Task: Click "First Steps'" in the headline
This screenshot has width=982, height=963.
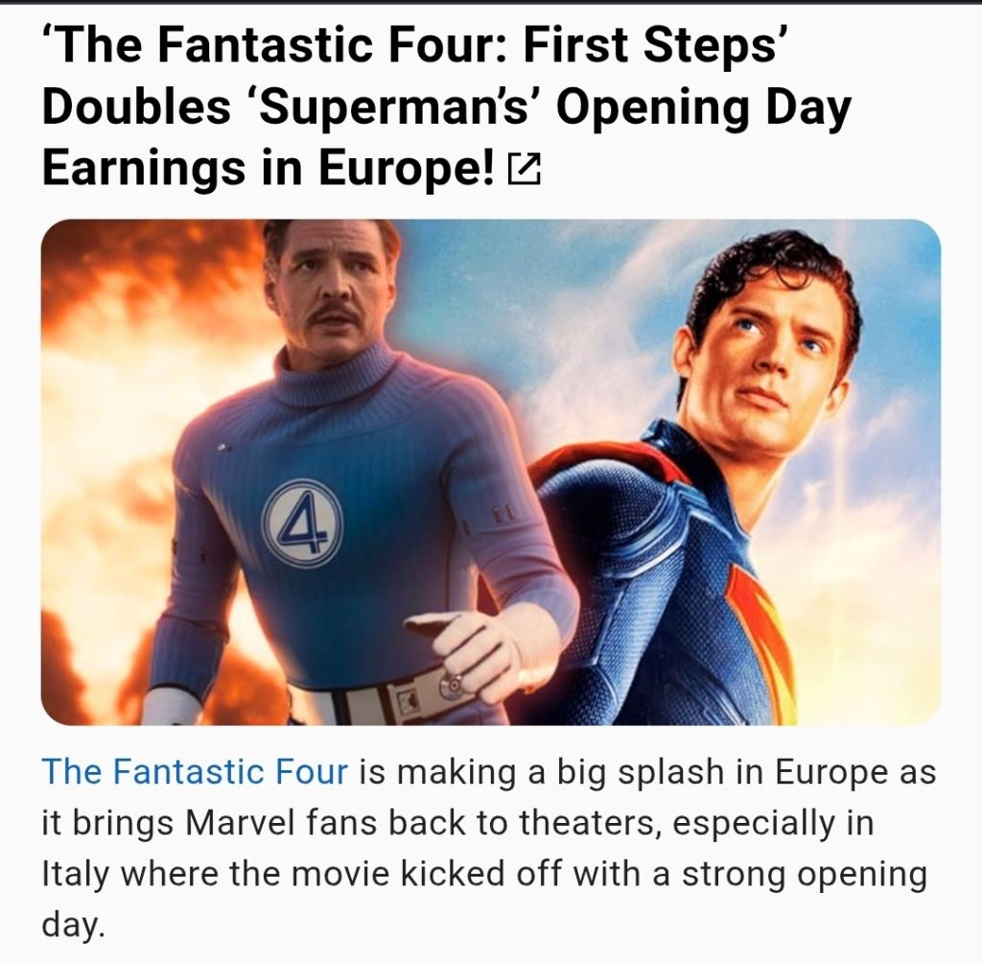Action: coord(651,47)
